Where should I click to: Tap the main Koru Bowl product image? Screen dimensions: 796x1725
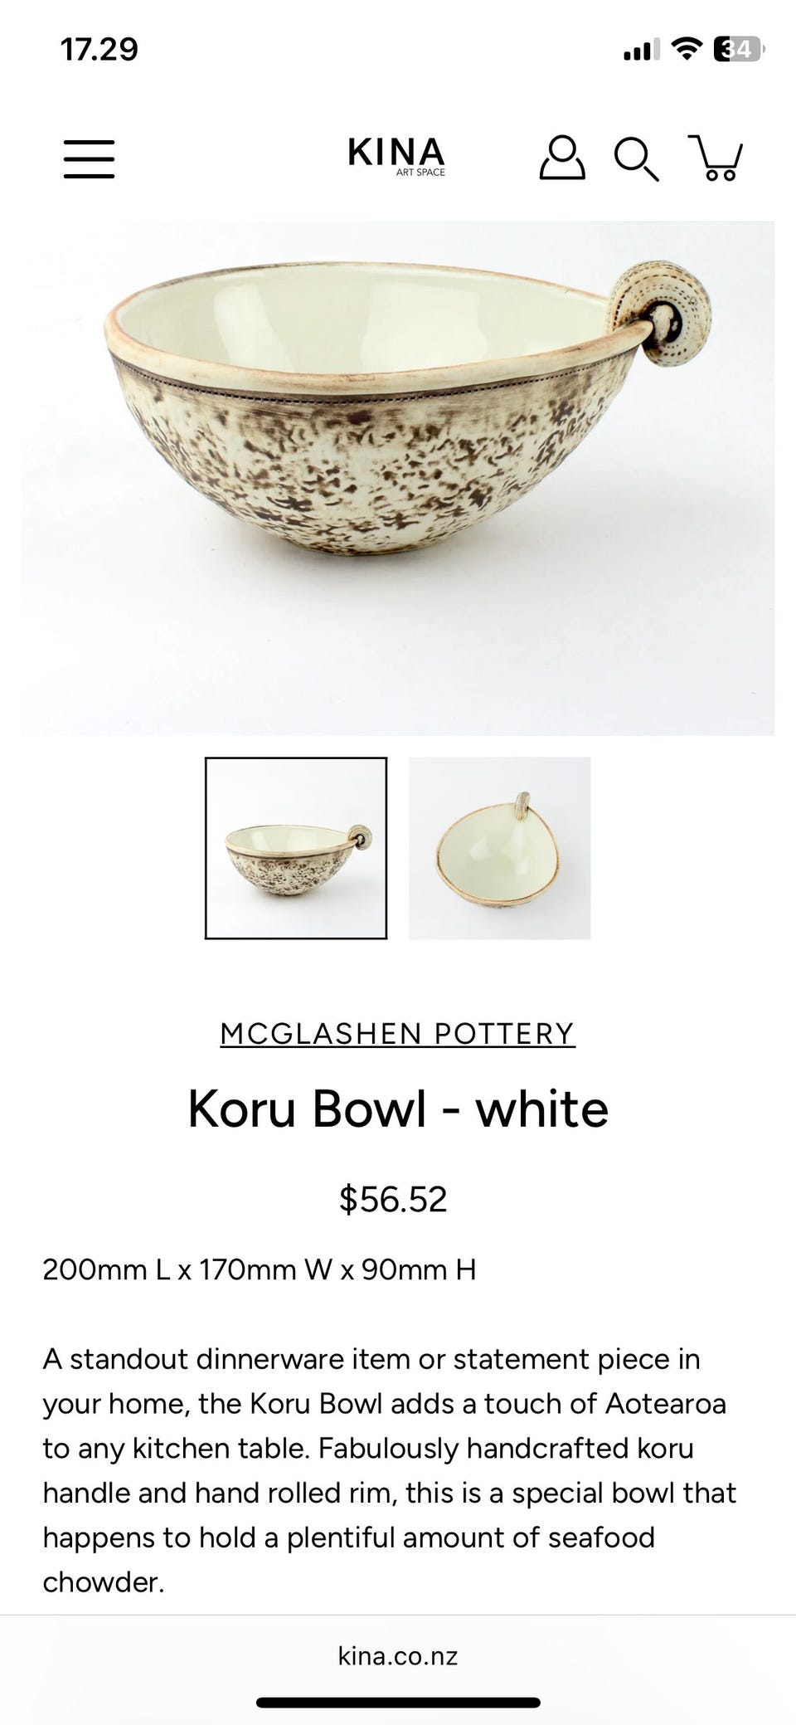(398, 478)
